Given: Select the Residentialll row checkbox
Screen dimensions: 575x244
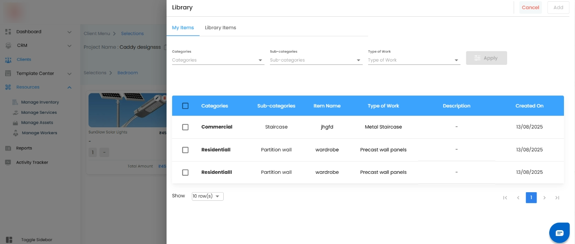Looking at the screenshot, I should coord(185,173).
